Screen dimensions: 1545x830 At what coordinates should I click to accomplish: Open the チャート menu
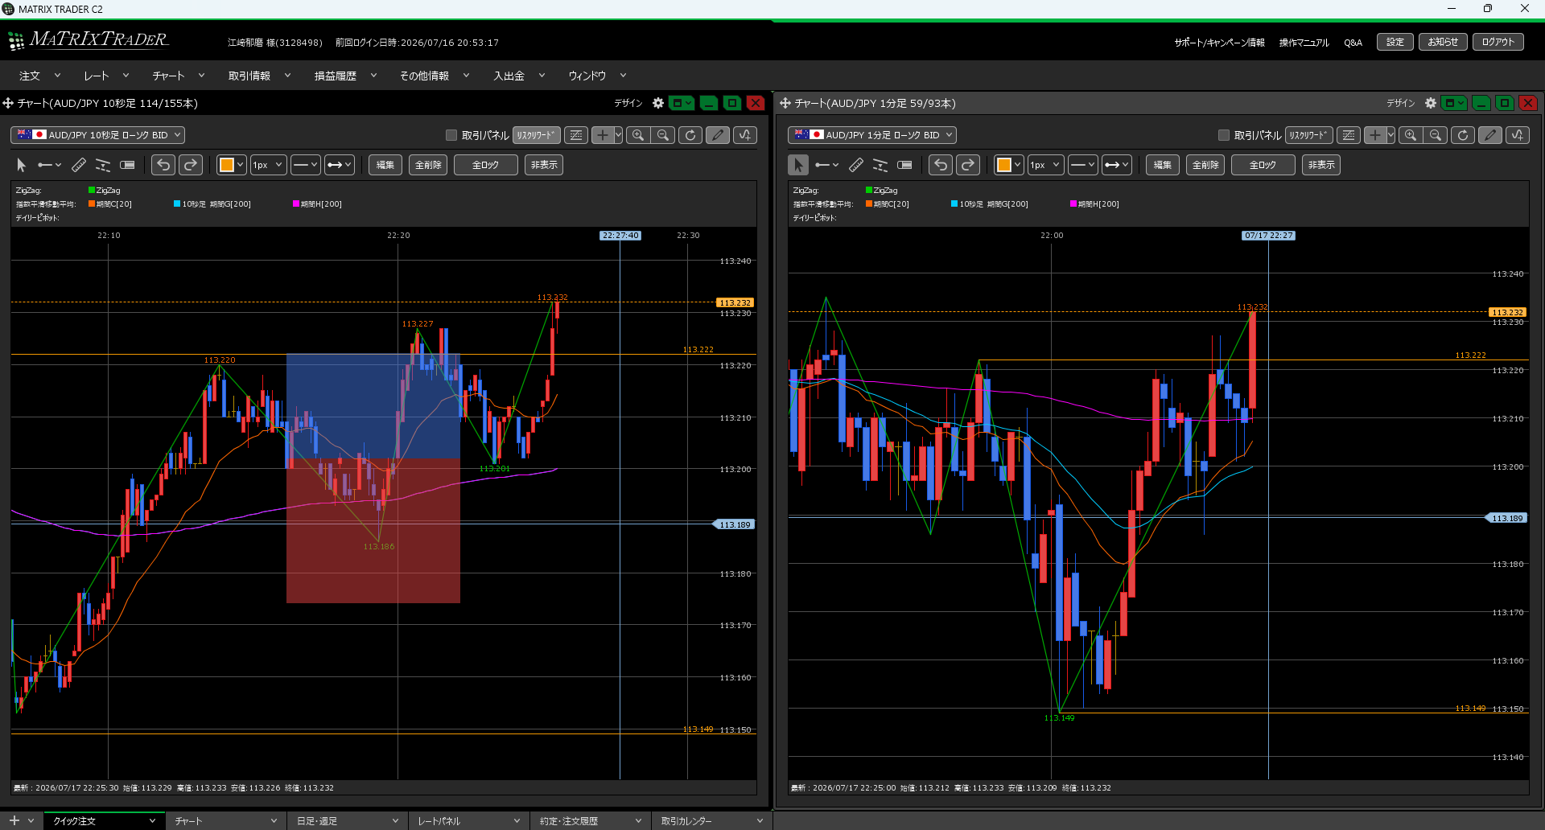[178, 76]
